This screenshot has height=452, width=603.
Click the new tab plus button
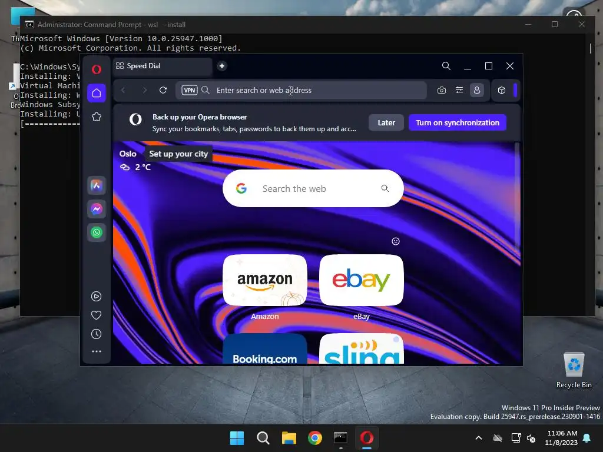click(222, 66)
